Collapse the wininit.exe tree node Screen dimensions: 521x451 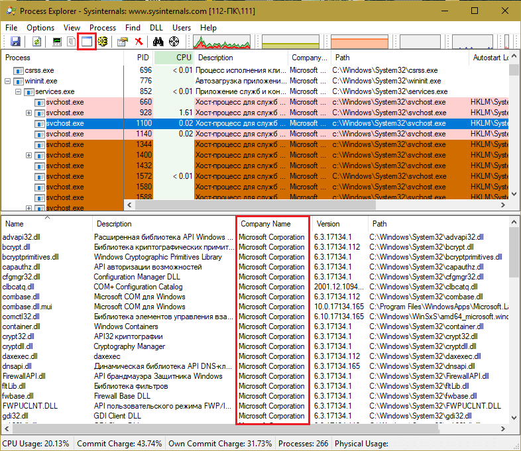click(8, 81)
